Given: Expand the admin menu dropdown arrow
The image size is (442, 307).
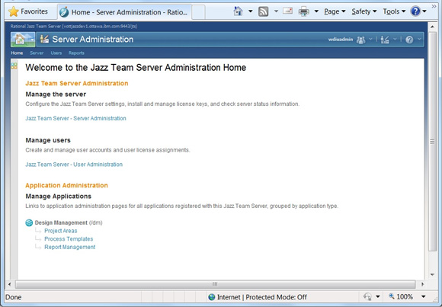Looking at the screenshot, I should [395, 39].
